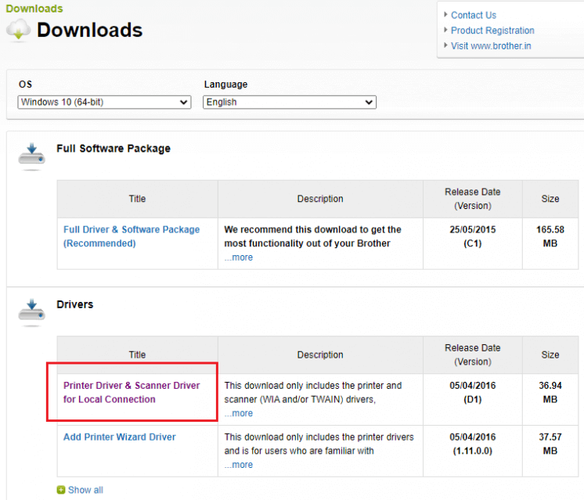
Task: Expand ...more under Add Printer Wizard description
Action: point(239,465)
